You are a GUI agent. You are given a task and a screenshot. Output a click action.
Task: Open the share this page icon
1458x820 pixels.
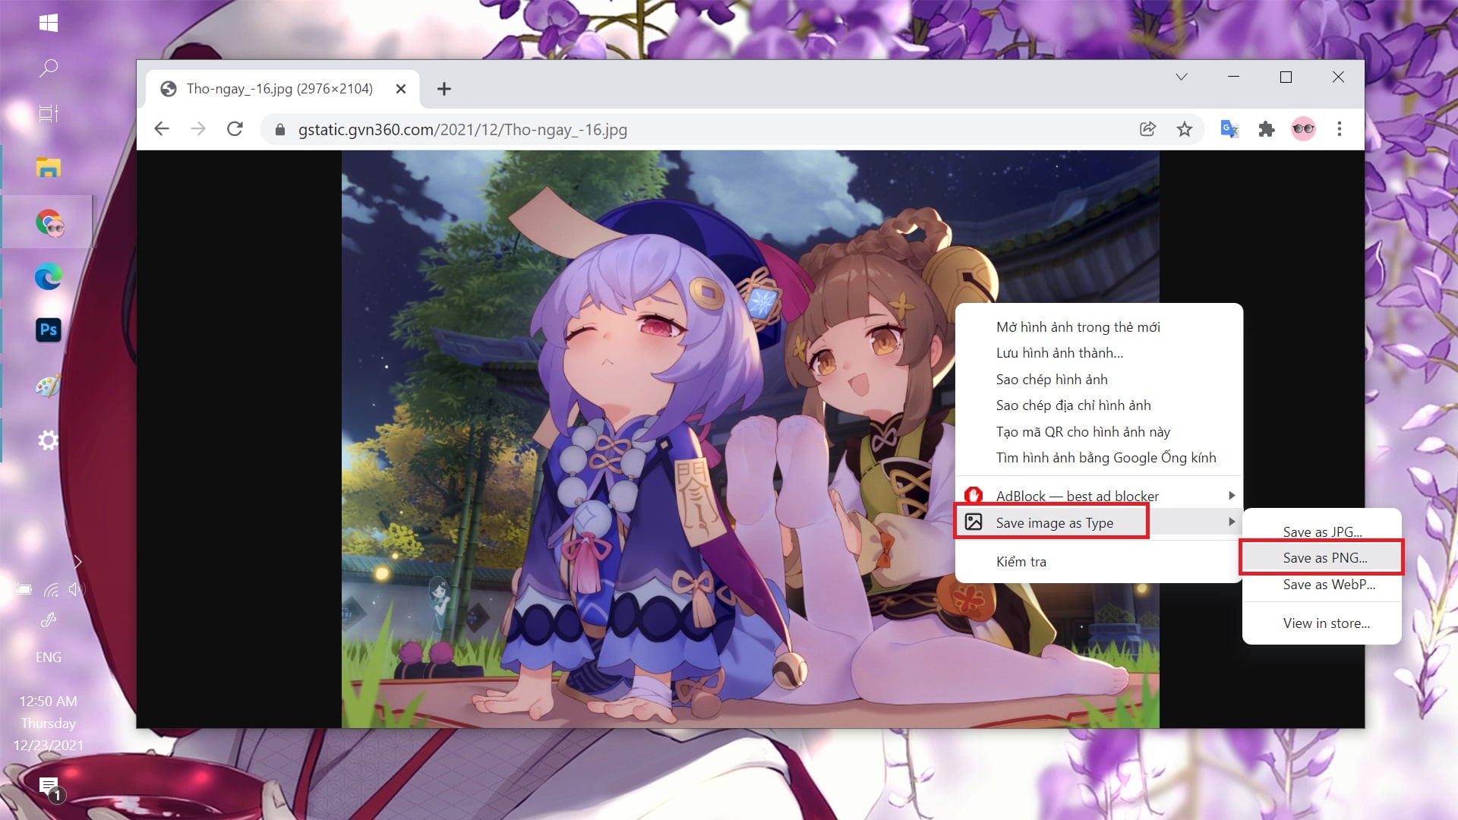pos(1148,129)
